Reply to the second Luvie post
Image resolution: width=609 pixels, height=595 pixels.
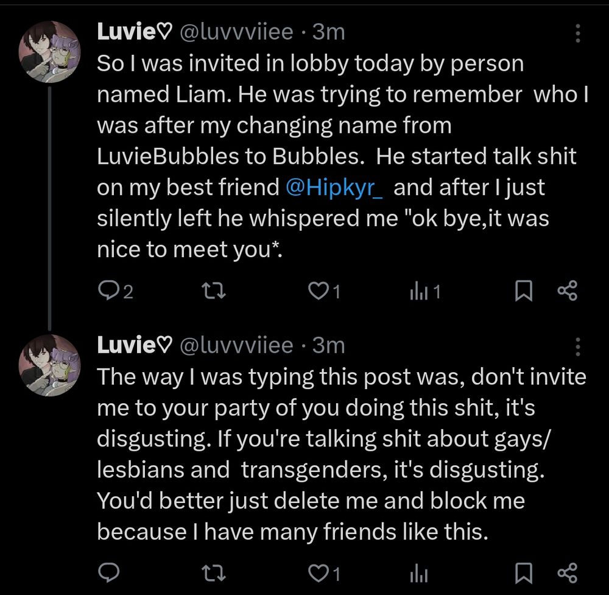[x=107, y=572]
